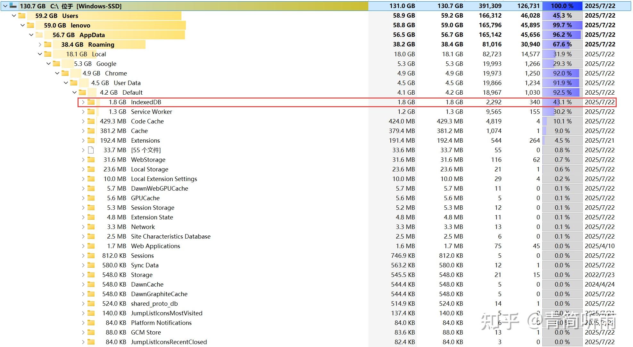Expand the Local Storage folder
The height and width of the screenshot is (347, 633).
(x=83, y=169)
